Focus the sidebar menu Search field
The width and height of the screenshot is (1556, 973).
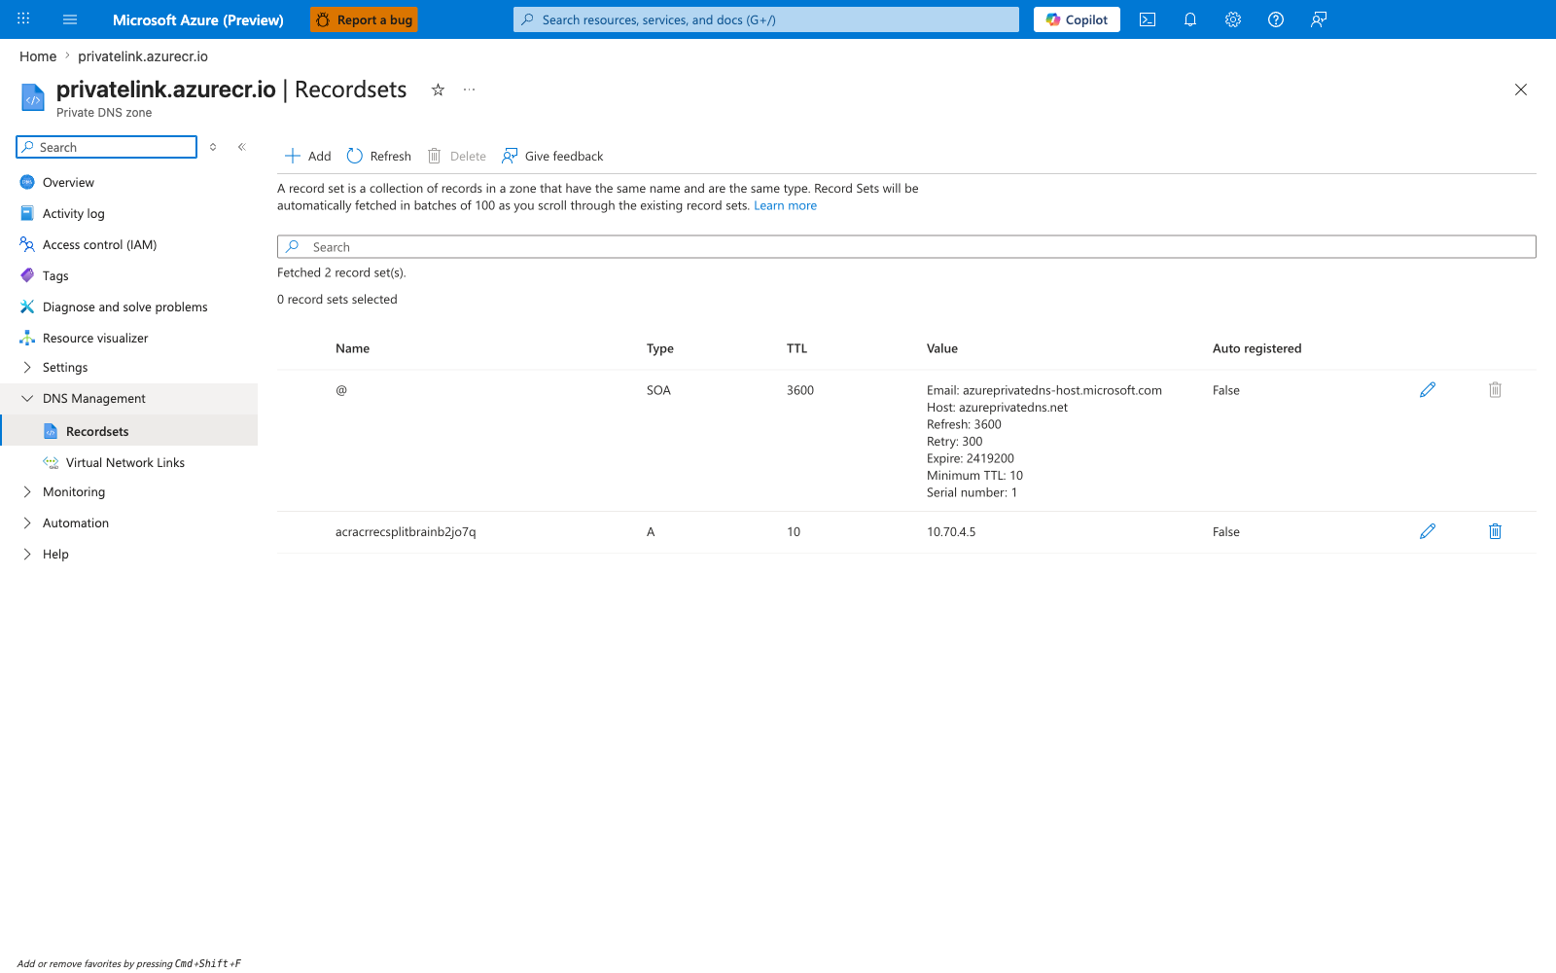point(107,147)
